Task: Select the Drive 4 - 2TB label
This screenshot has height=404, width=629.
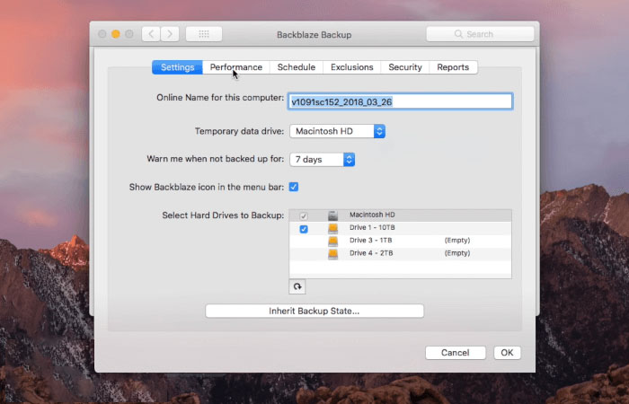Action: tap(371, 253)
